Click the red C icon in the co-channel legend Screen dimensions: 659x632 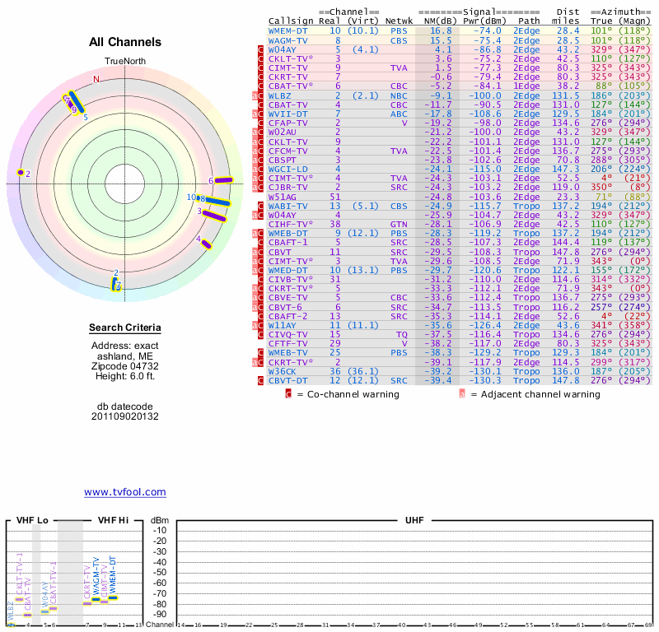(x=288, y=394)
